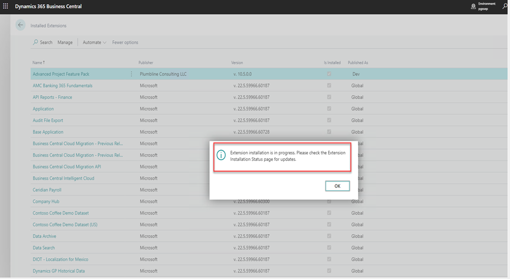This screenshot has width=510, height=279.
Task: Select the Dev published-as cell
Action: [356, 74]
